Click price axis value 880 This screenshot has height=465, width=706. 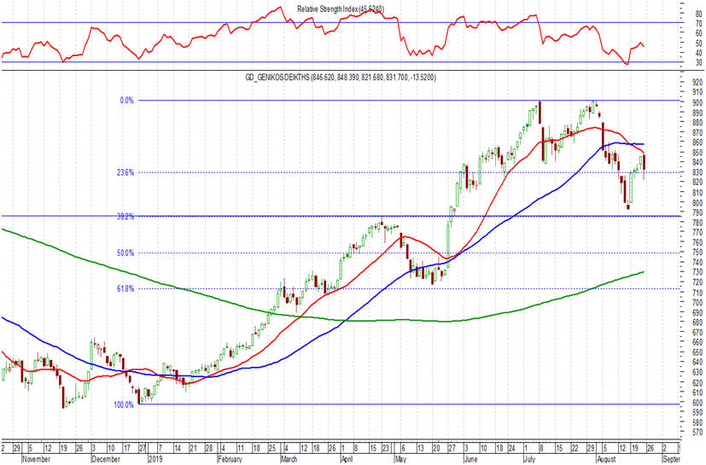pyautogui.click(x=698, y=123)
